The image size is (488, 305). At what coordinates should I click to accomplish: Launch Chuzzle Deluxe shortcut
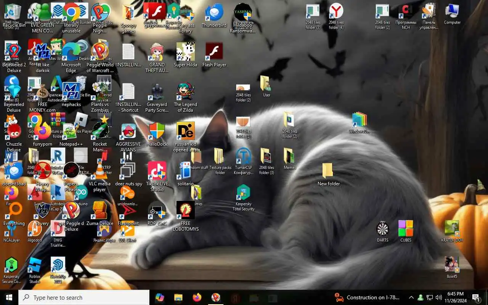(14, 137)
